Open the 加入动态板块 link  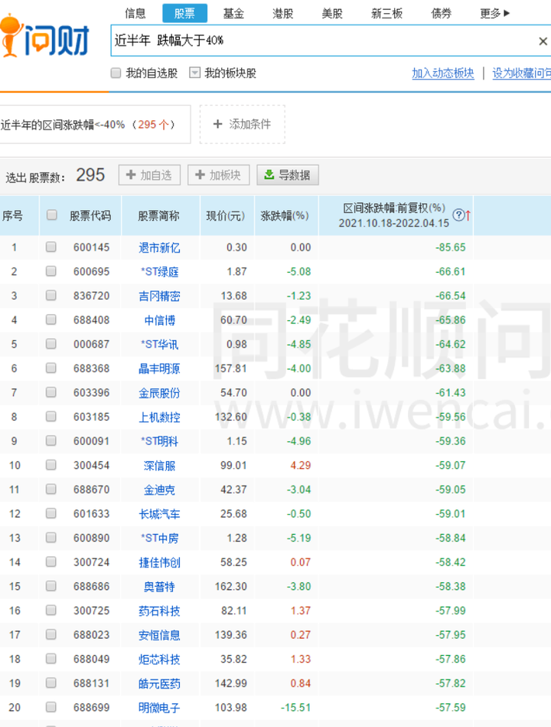(x=443, y=74)
